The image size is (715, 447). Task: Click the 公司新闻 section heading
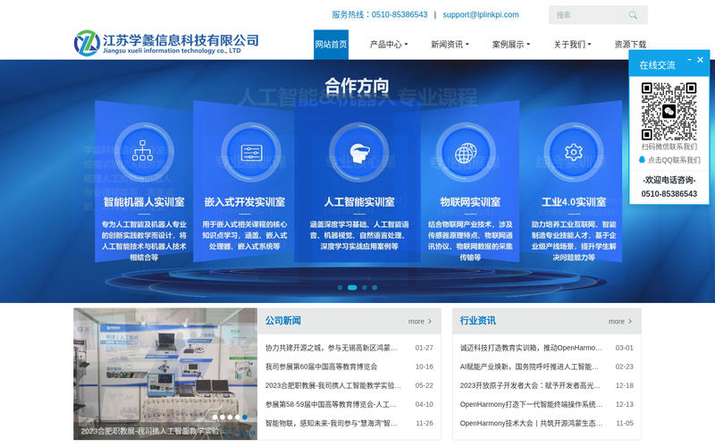(282, 321)
